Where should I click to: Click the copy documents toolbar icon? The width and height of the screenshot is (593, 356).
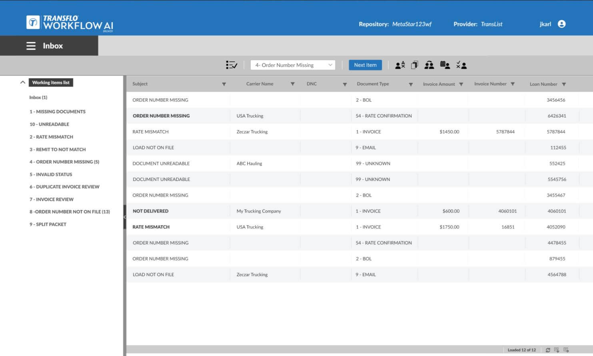click(x=415, y=65)
